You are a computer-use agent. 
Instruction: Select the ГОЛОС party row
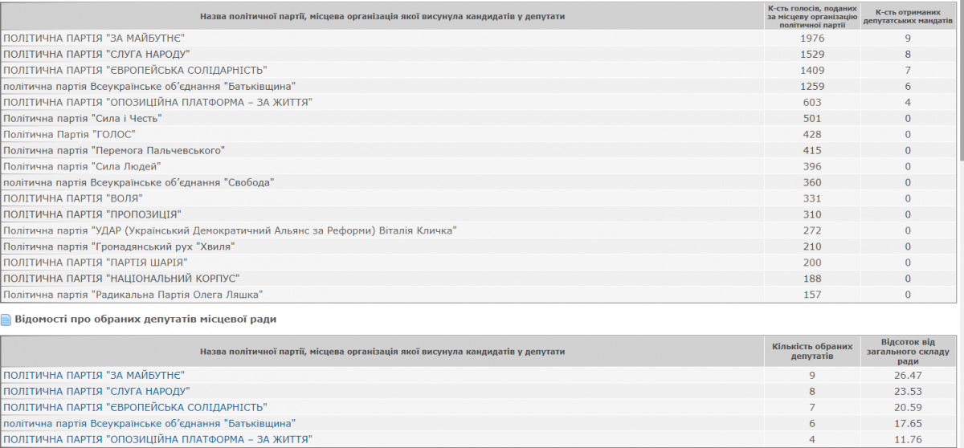coord(478,134)
